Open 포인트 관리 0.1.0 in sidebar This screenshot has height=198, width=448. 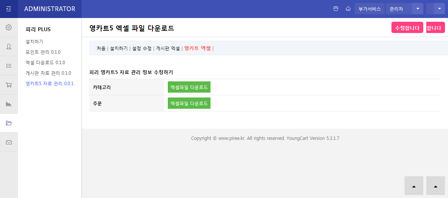pos(43,52)
